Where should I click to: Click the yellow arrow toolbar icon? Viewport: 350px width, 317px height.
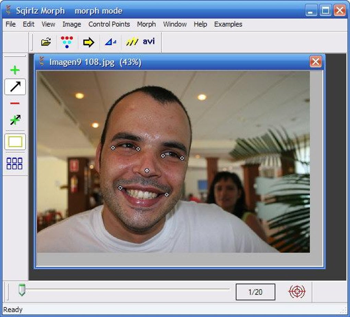tap(89, 42)
